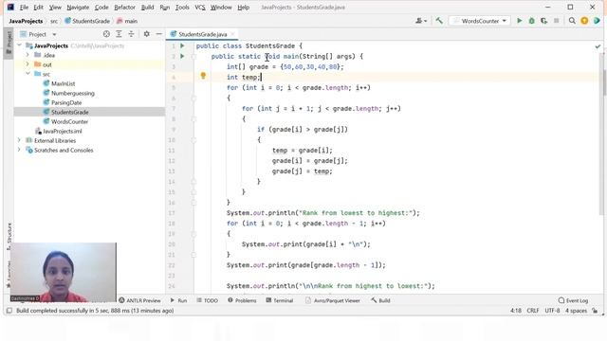Expand External Libraries node
Screen dimensions: 607x341
(x=19, y=140)
